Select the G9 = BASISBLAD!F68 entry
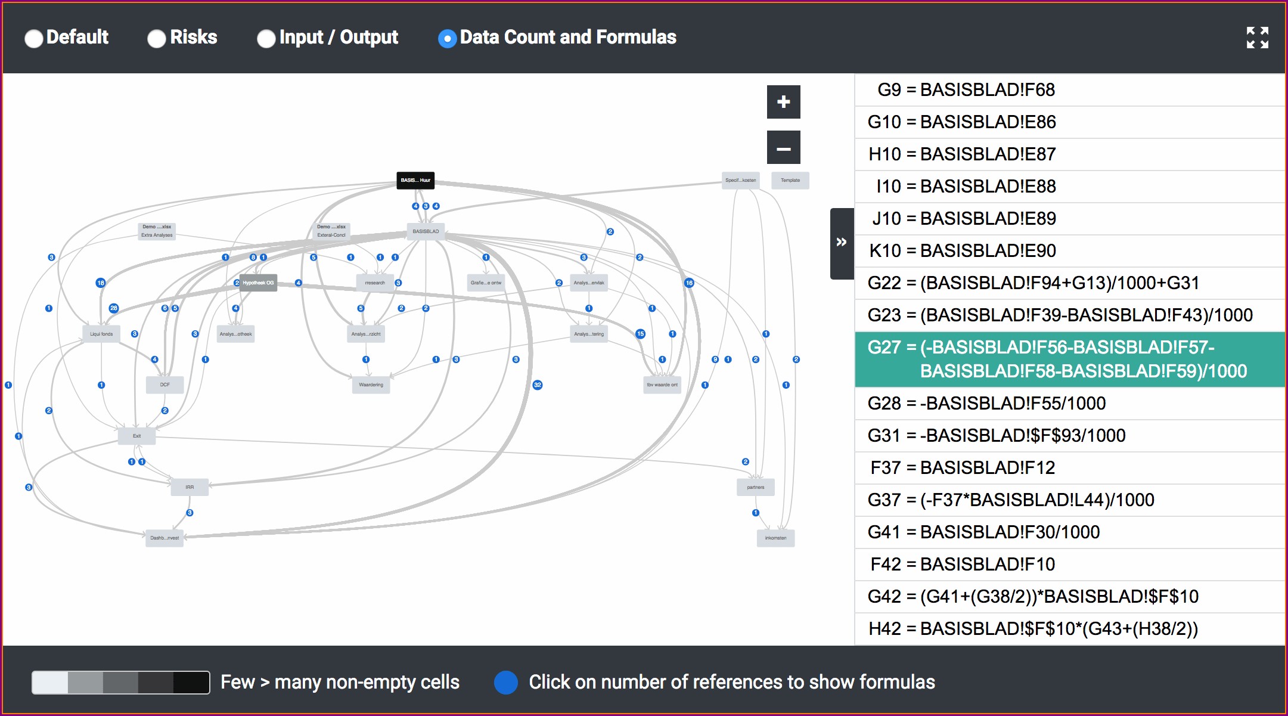The width and height of the screenshot is (1288, 716). pos(1069,90)
